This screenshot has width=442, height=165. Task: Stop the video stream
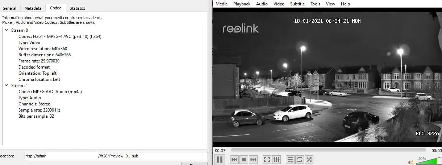tap(244, 159)
